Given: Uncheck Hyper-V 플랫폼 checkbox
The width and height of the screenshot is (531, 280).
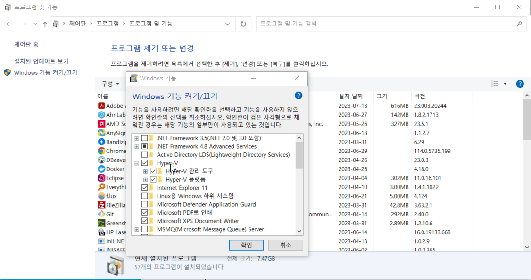Looking at the screenshot, I should coord(153,180).
